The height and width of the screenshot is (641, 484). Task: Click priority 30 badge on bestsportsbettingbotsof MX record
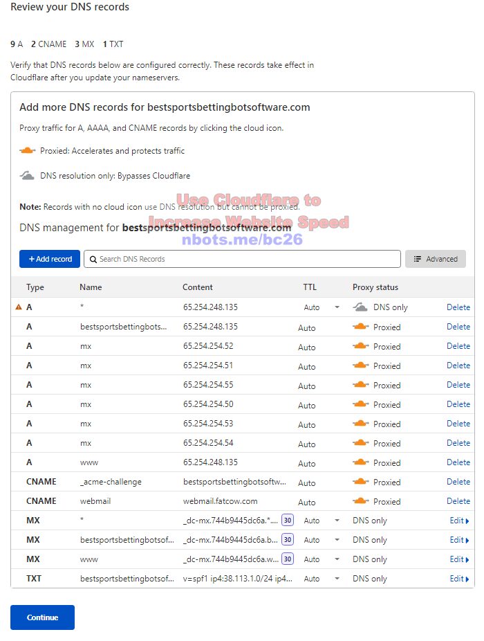[288, 540]
